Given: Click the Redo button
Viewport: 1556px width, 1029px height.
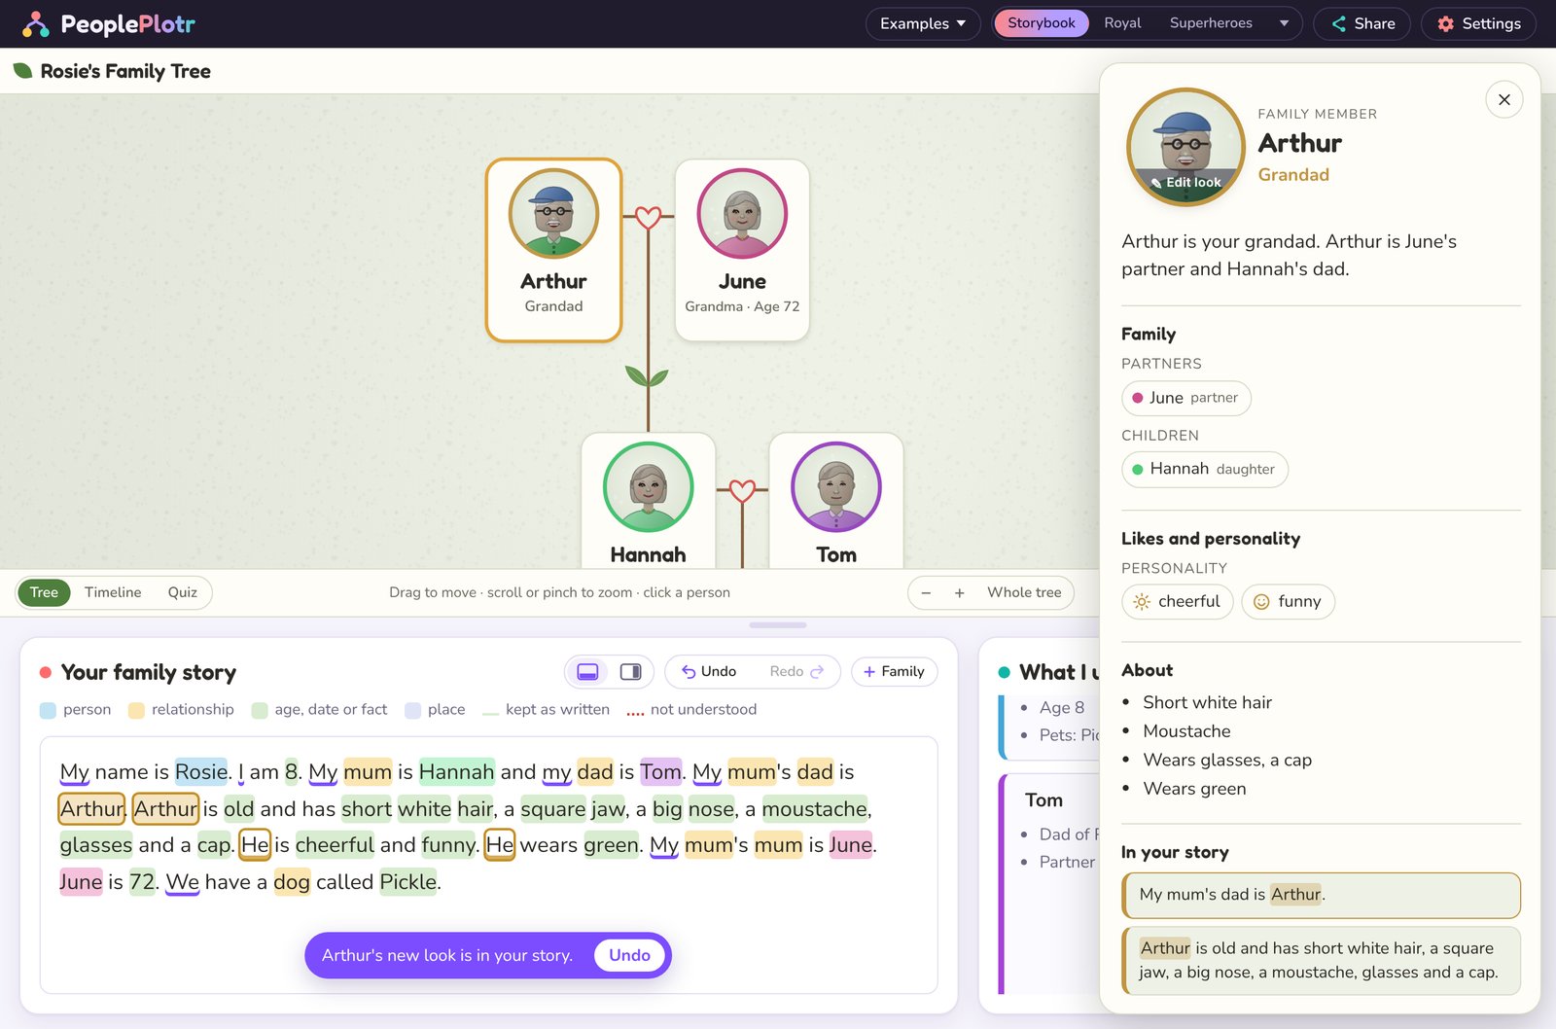Looking at the screenshot, I should coord(796,672).
